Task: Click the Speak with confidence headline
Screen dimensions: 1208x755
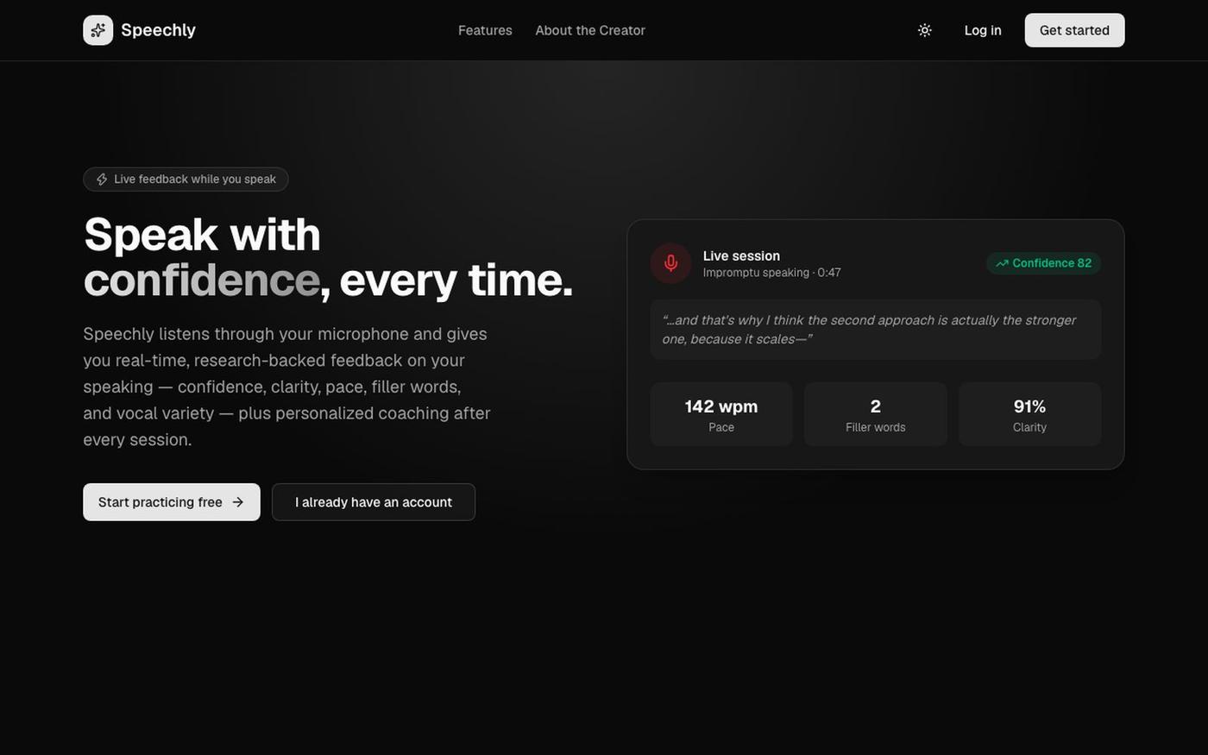Action: click(x=328, y=257)
